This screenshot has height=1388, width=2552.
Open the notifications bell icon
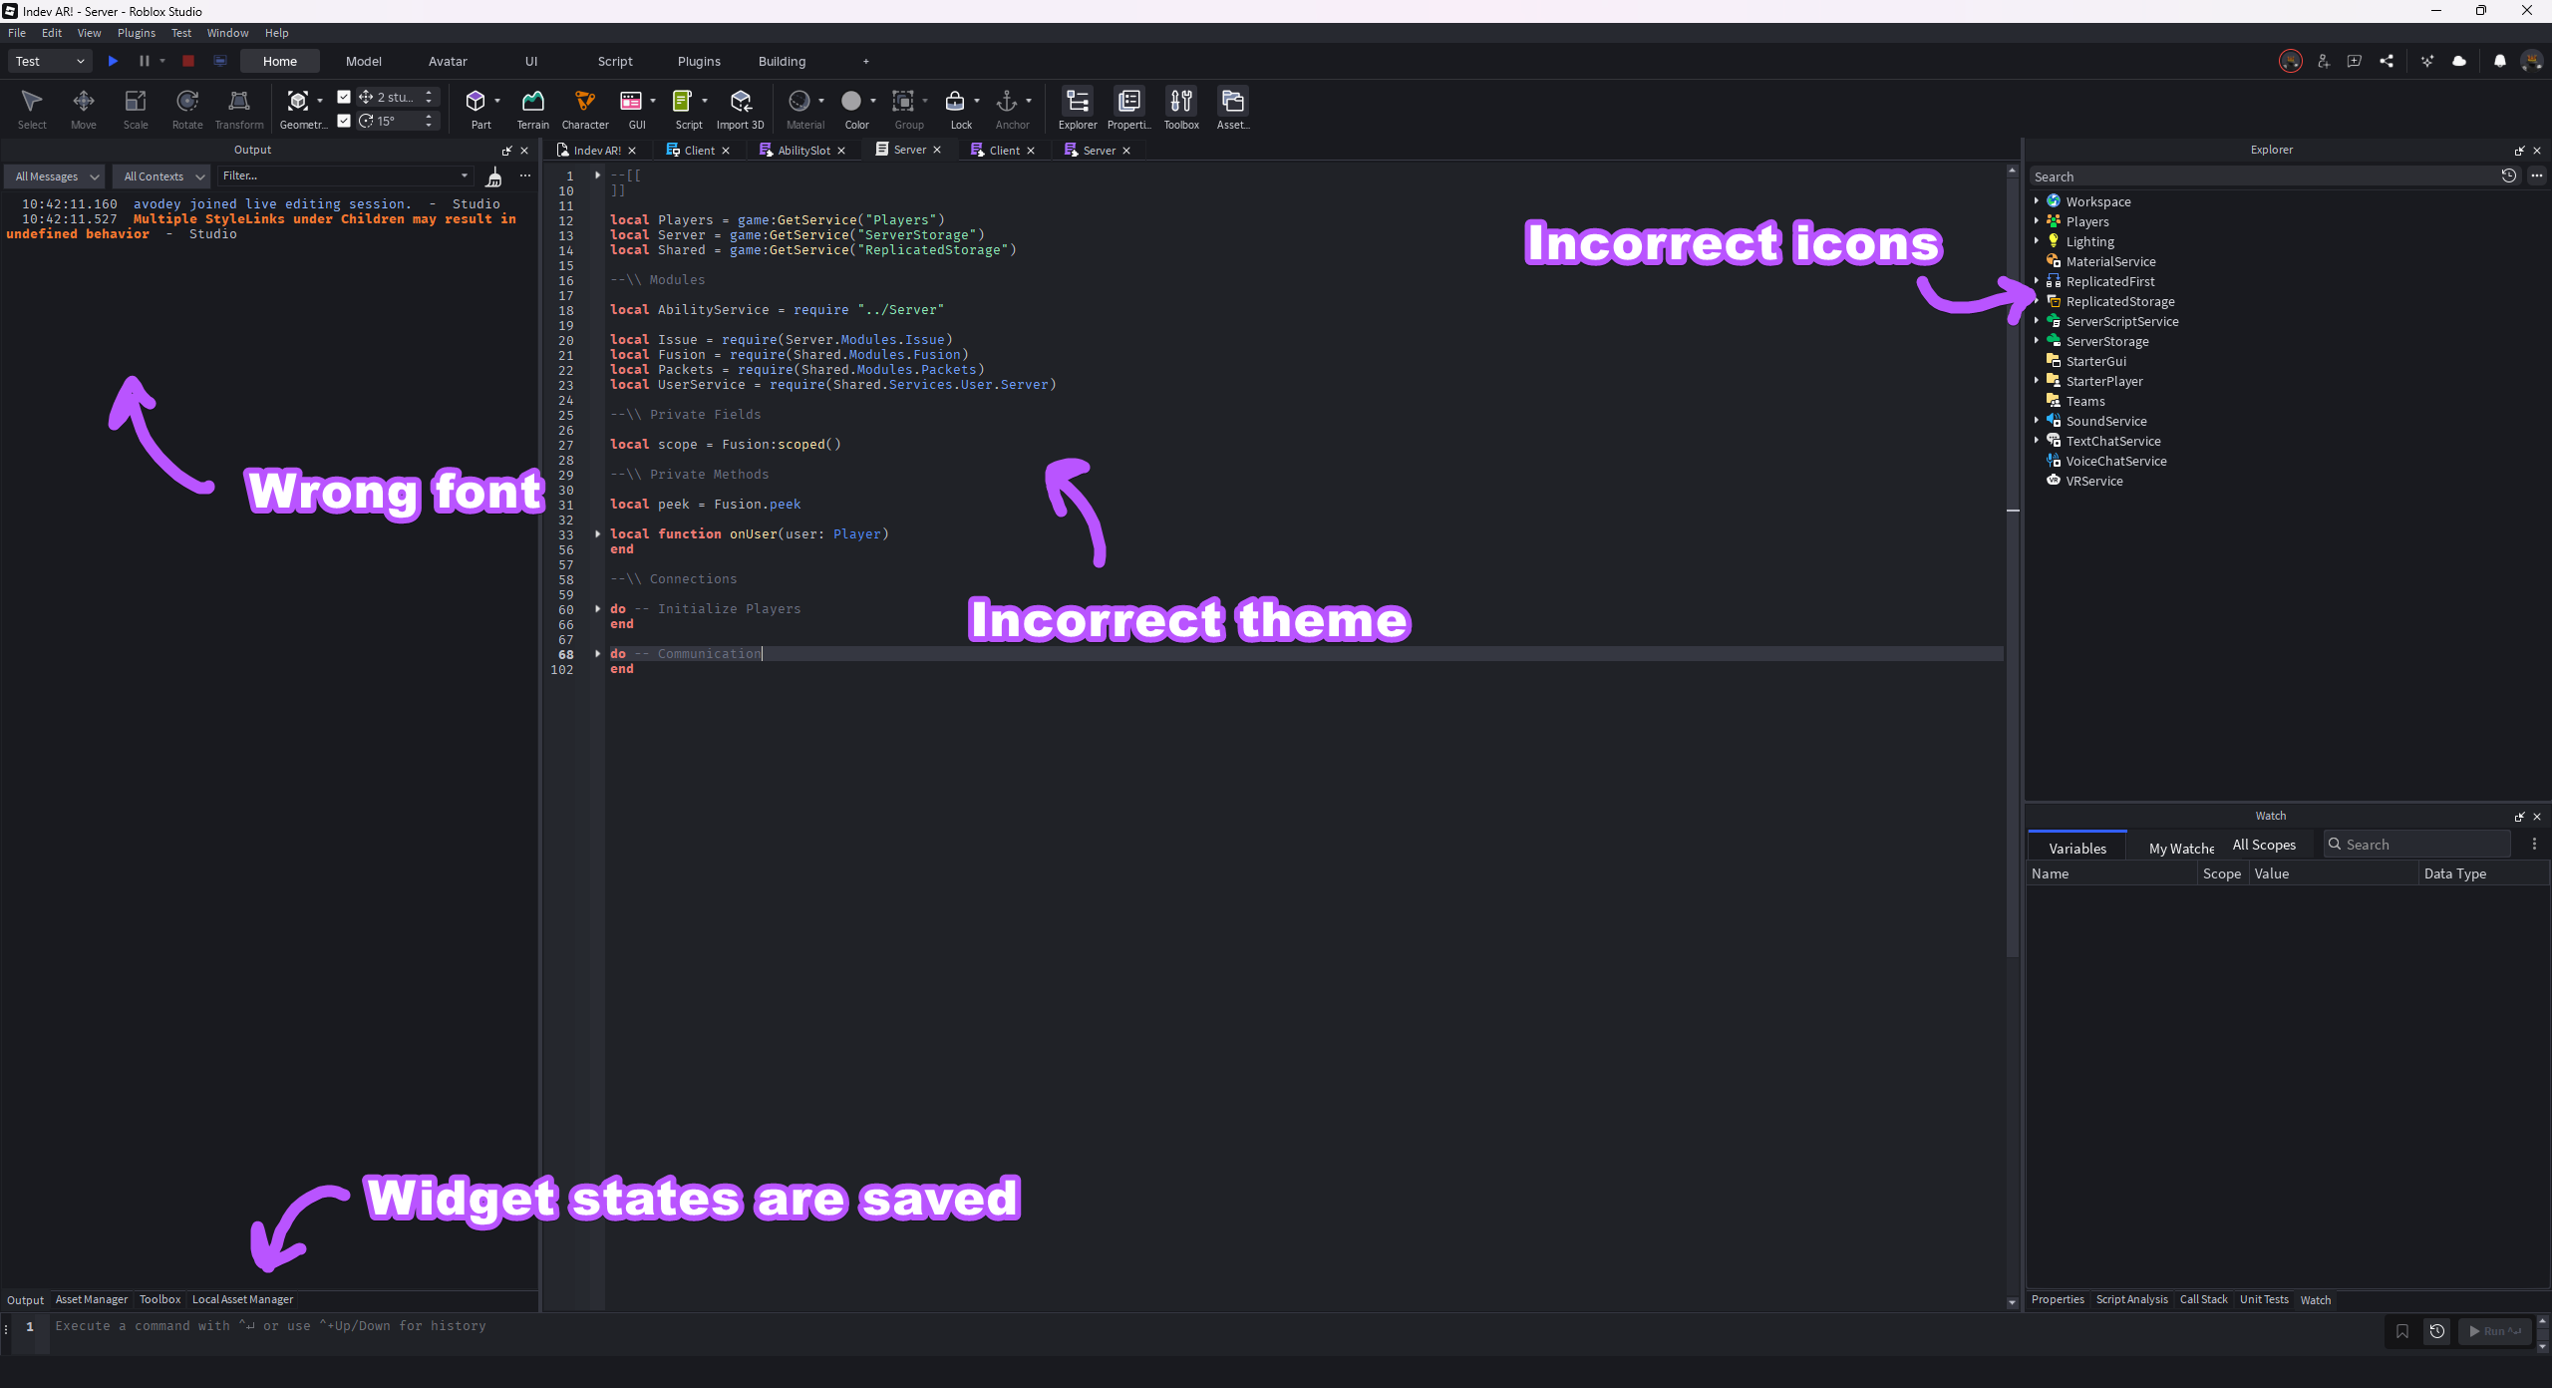pos(2499,61)
